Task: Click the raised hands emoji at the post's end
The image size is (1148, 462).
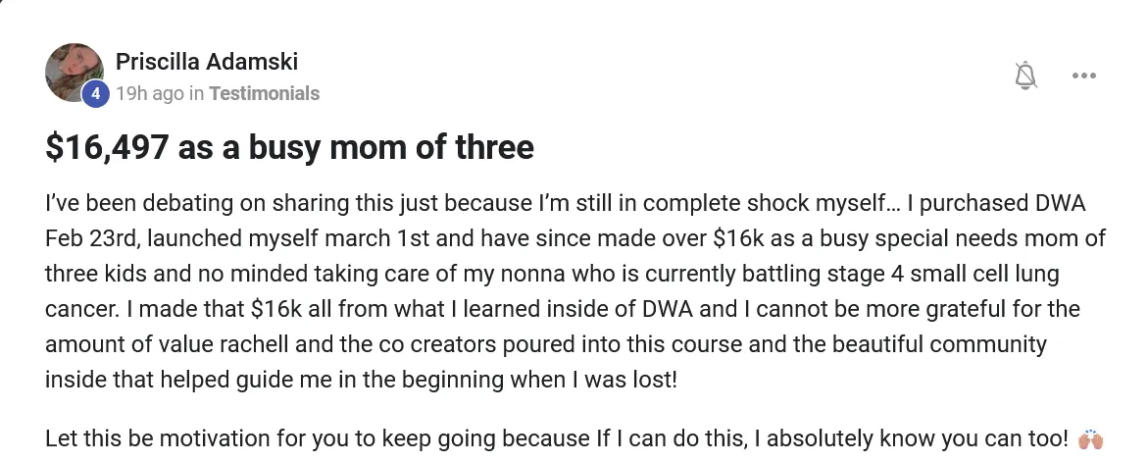Action: [1090, 439]
